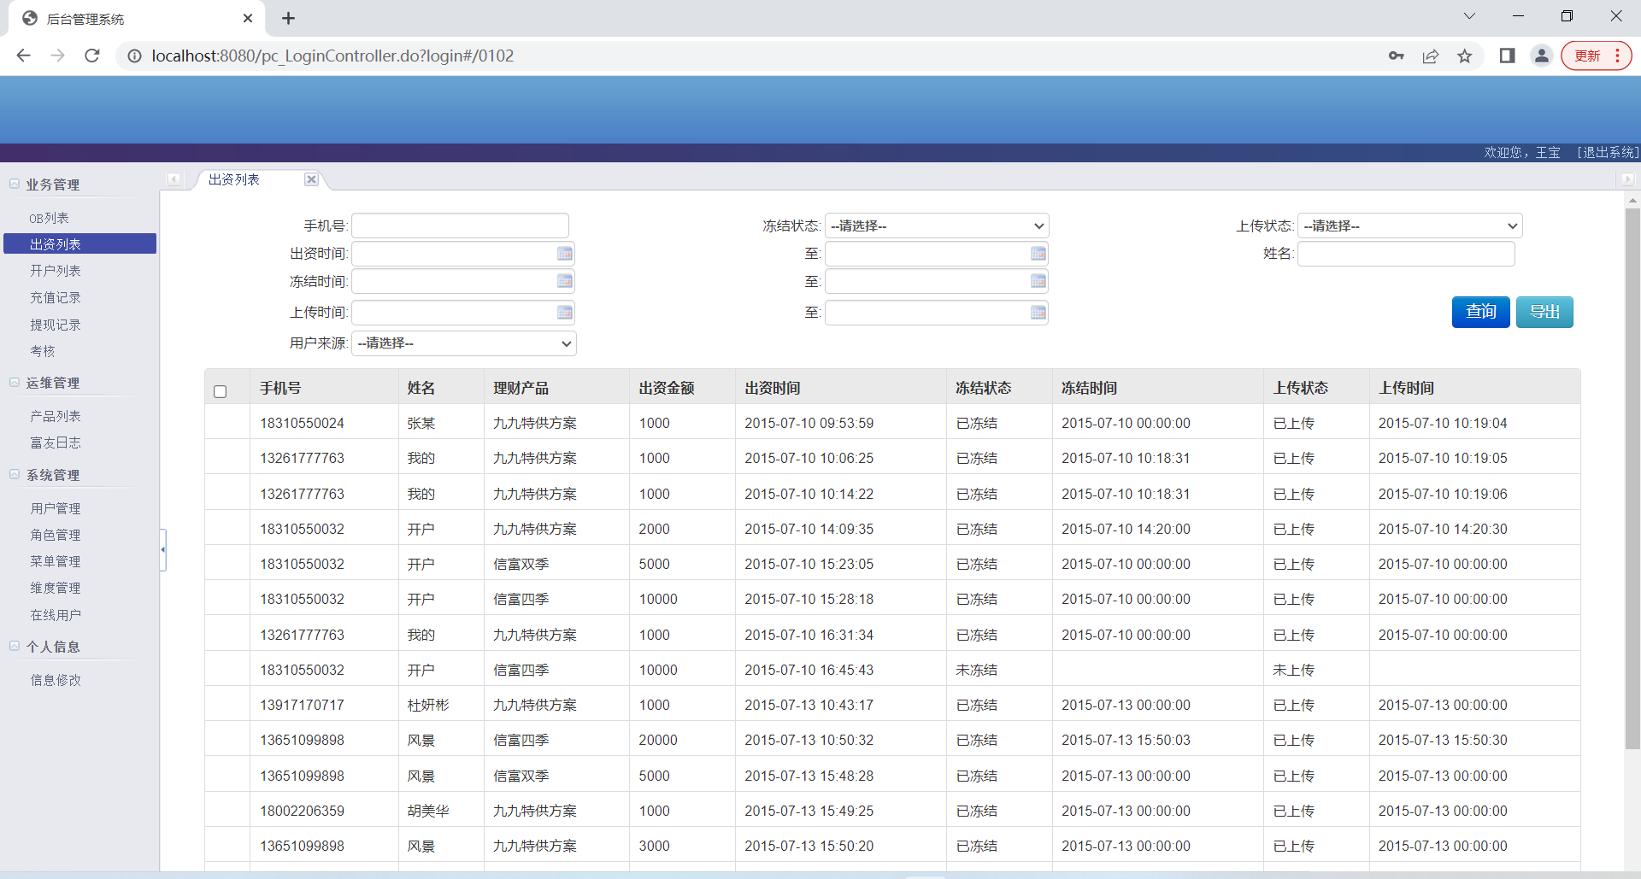The width and height of the screenshot is (1641, 879).
Task: Open 充值记录 in the sidebar
Action: pyautogui.click(x=56, y=297)
